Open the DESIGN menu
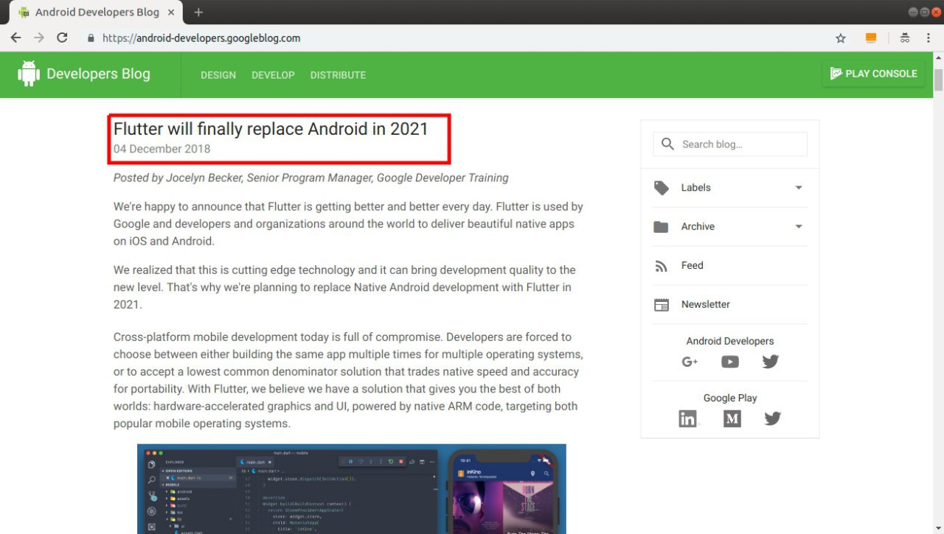944x534 pixels. point(218,75)
